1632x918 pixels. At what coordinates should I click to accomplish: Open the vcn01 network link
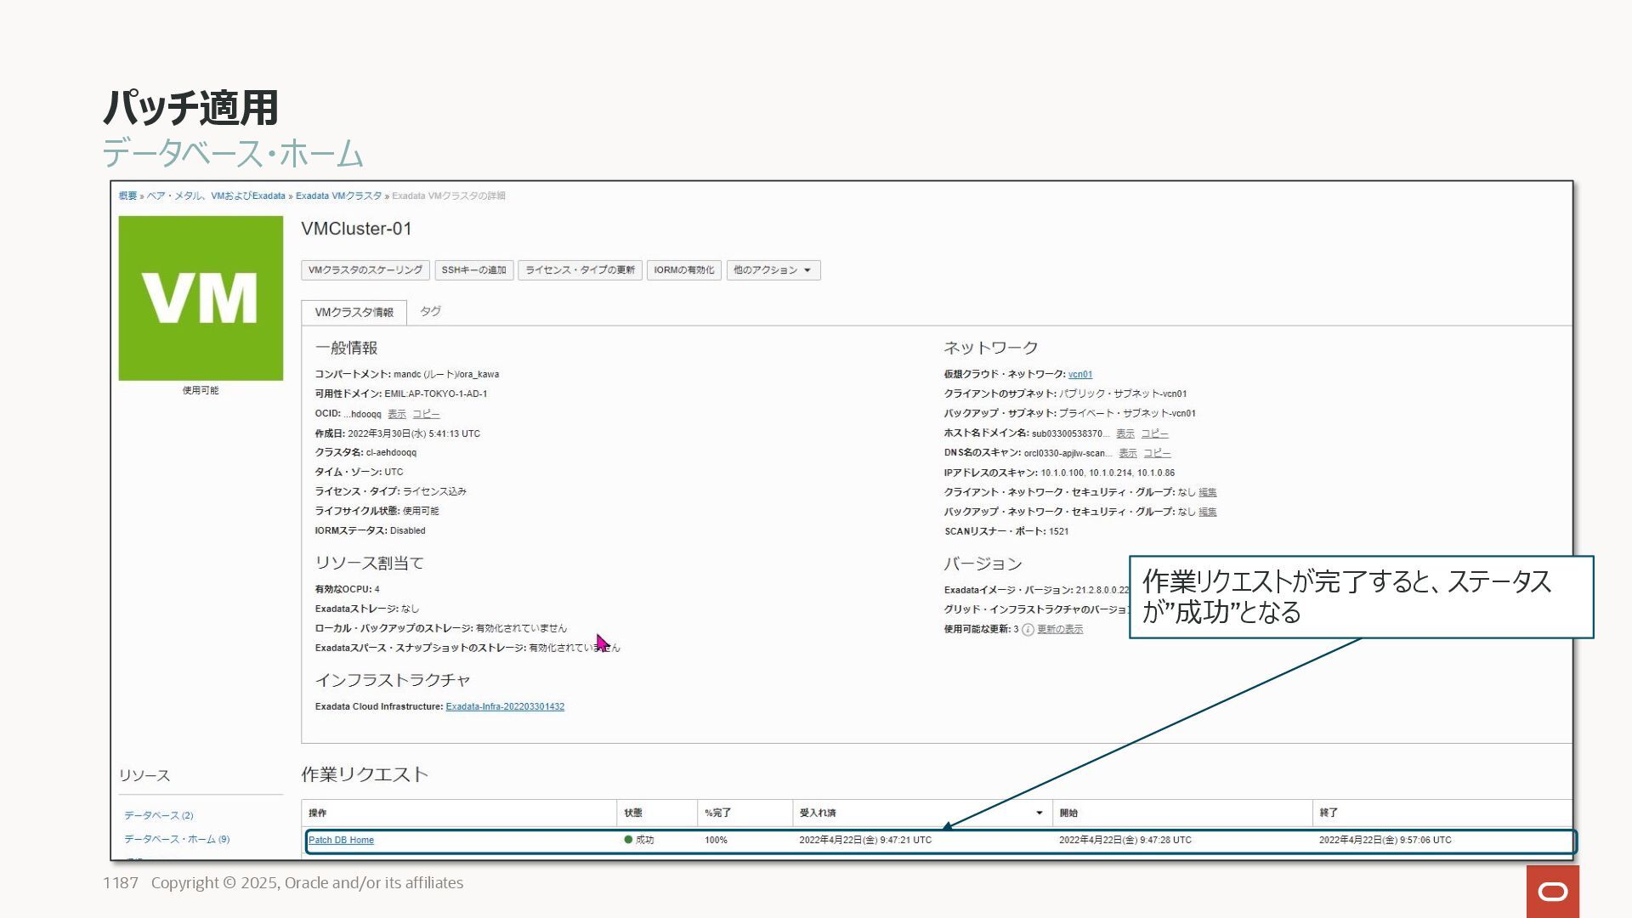click(1079, 375)
